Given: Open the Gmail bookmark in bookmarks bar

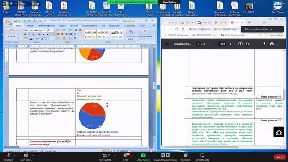Looking at the screenshot, I should (x=234, y=35).
